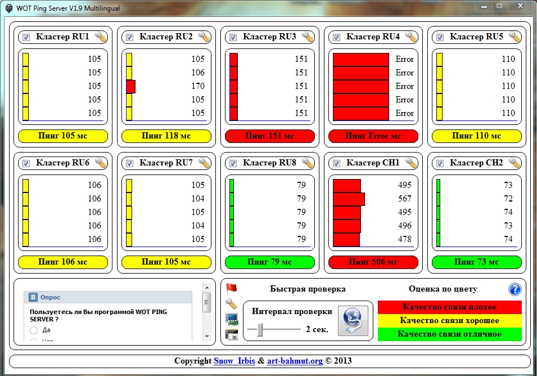Click the Пинг 106 мс bar under RU6
This screenshot has height=376, width=537.
coord(63,262)
